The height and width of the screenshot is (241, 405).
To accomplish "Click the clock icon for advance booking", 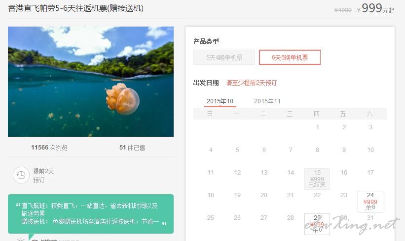I will pyautogui.click(x=21, y=175).
